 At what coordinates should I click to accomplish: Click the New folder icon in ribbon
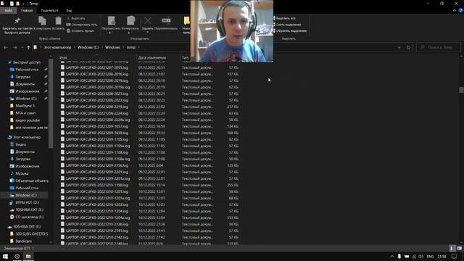point(186,21)
